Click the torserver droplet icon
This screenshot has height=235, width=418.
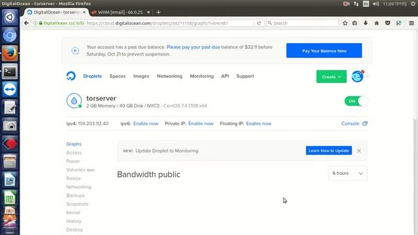click(74, 101)
